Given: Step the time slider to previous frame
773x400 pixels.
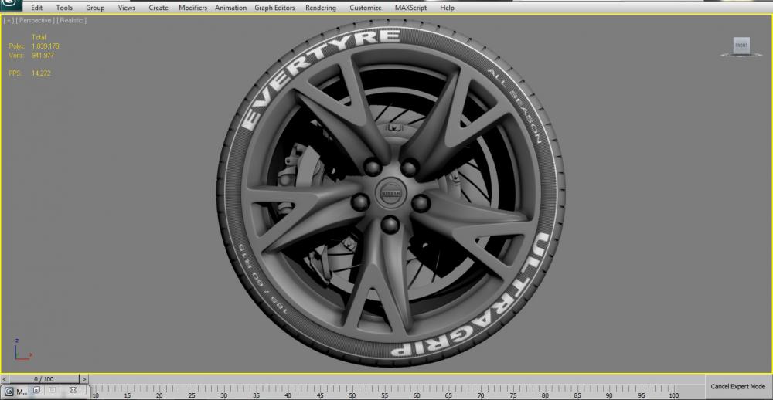Looking at the screenshot, I should (x=5, y=379).
